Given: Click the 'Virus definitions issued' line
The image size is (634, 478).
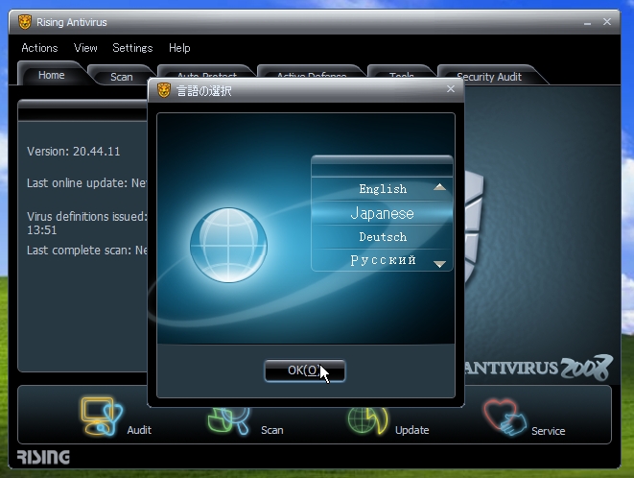Looking at the screenshot, I should pos(87,223).
